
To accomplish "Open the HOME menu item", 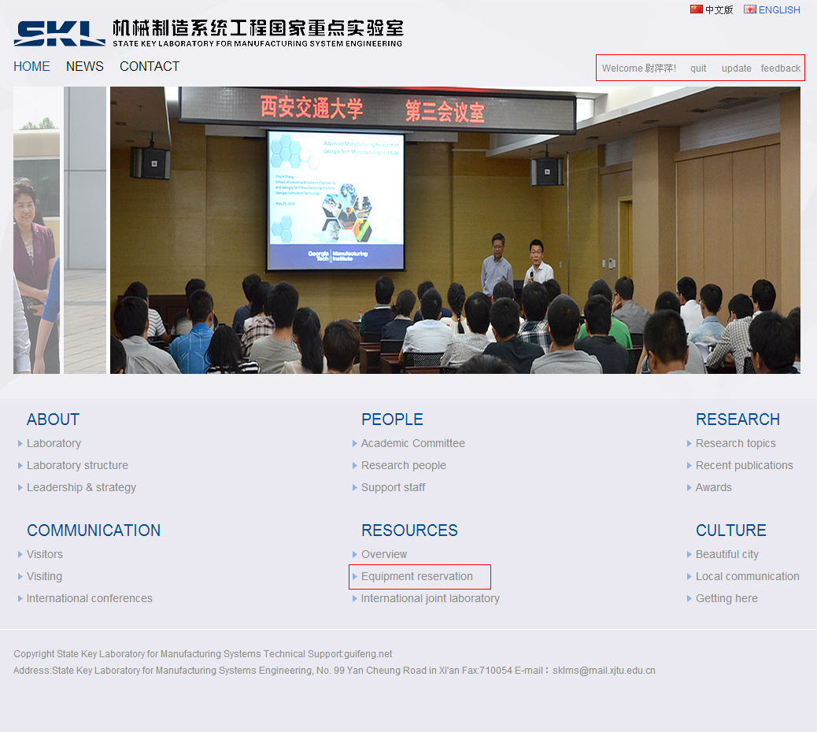I will (x=31, y=66).
